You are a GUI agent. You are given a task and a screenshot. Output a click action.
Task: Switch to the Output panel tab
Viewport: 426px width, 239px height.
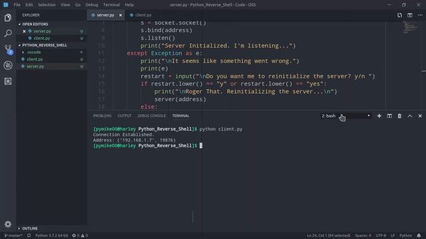pyautogui.click(x=124, y=116)
